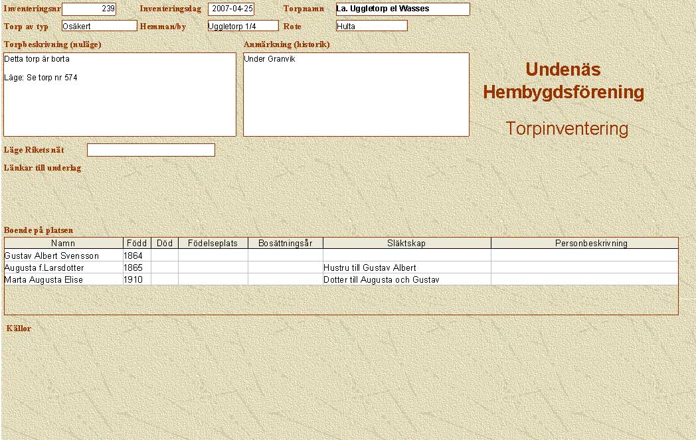
Task: Click the birth year 1910 cell
Action: coord(137,279)
